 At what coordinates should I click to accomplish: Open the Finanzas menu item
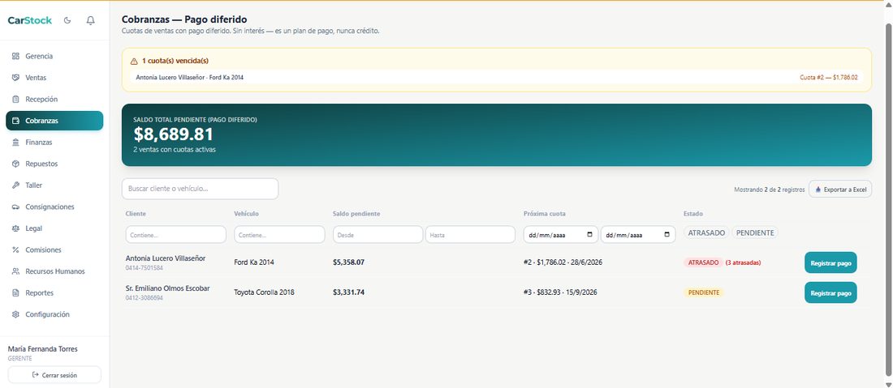click(54, 143)
